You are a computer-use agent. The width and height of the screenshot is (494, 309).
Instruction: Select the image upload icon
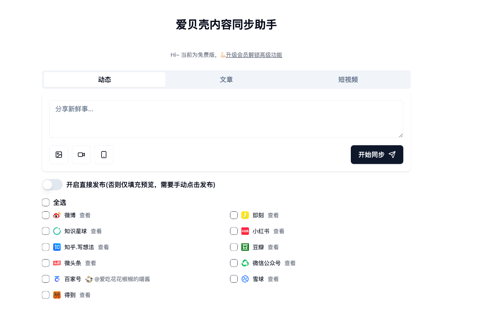pos(59,154)
